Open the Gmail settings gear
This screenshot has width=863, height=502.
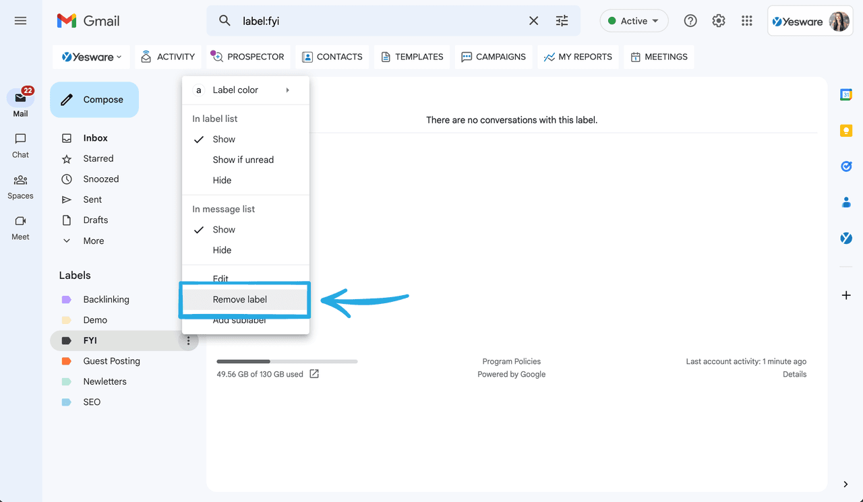point(718,21)
